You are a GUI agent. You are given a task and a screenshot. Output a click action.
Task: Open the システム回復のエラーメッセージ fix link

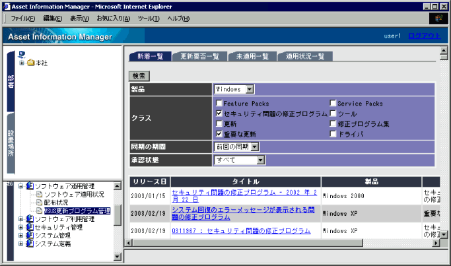[243, 213]
